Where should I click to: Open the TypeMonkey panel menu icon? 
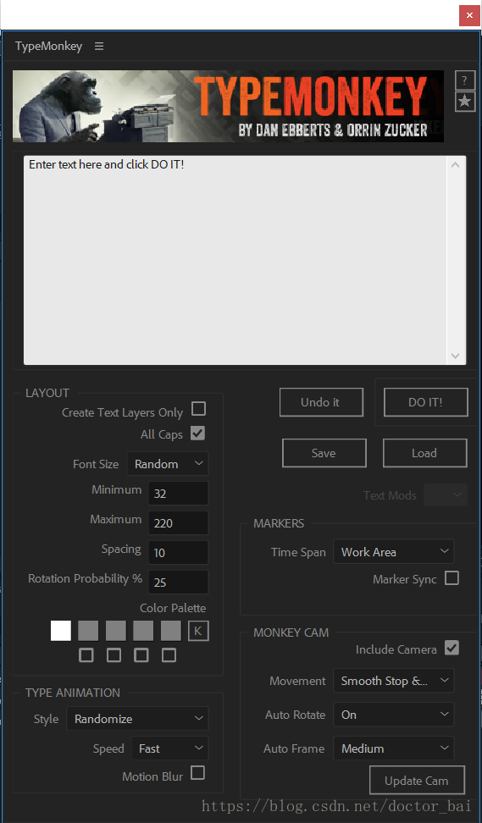pos(99,47)
